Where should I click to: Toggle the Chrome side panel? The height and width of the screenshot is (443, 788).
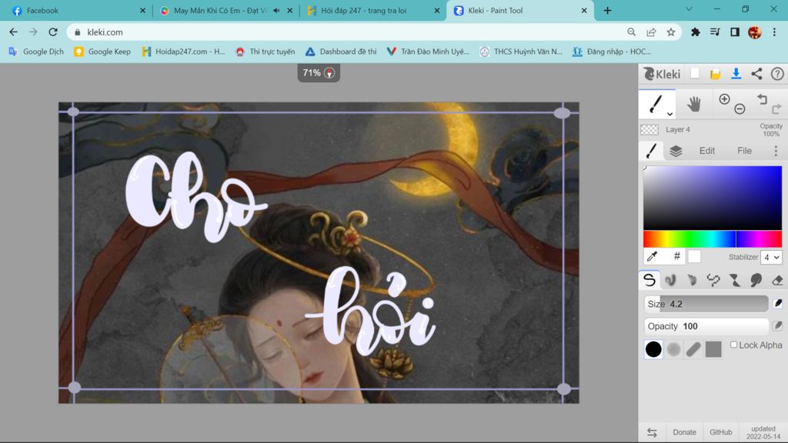[735, 32]
